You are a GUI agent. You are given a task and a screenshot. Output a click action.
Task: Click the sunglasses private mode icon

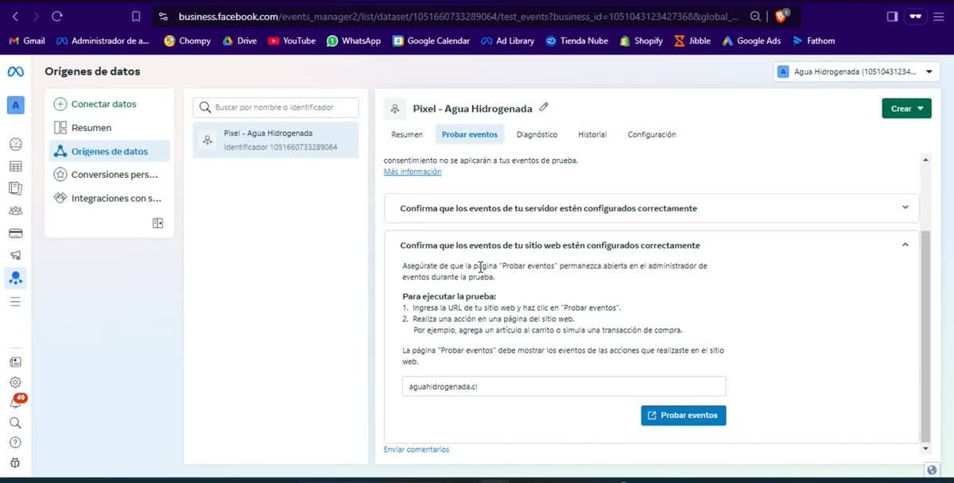(x=917, y=16)
